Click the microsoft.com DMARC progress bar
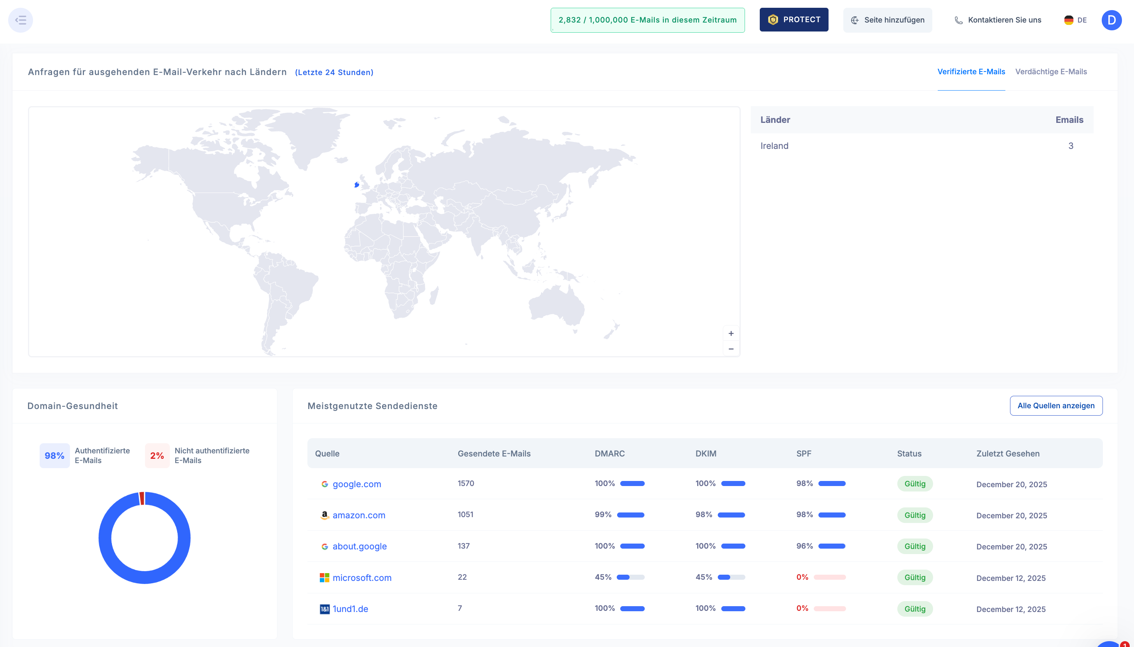 pyautogui.click(x=630, y=577)
